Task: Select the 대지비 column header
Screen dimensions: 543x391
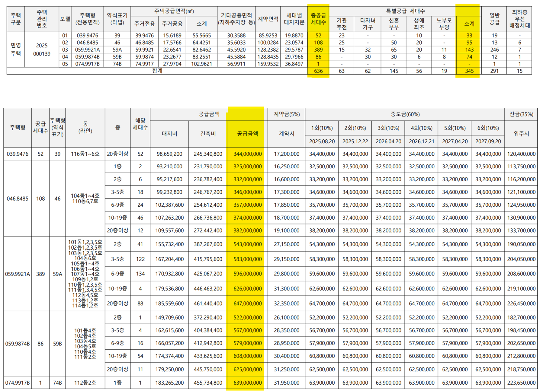Action: tap(169, 134)
